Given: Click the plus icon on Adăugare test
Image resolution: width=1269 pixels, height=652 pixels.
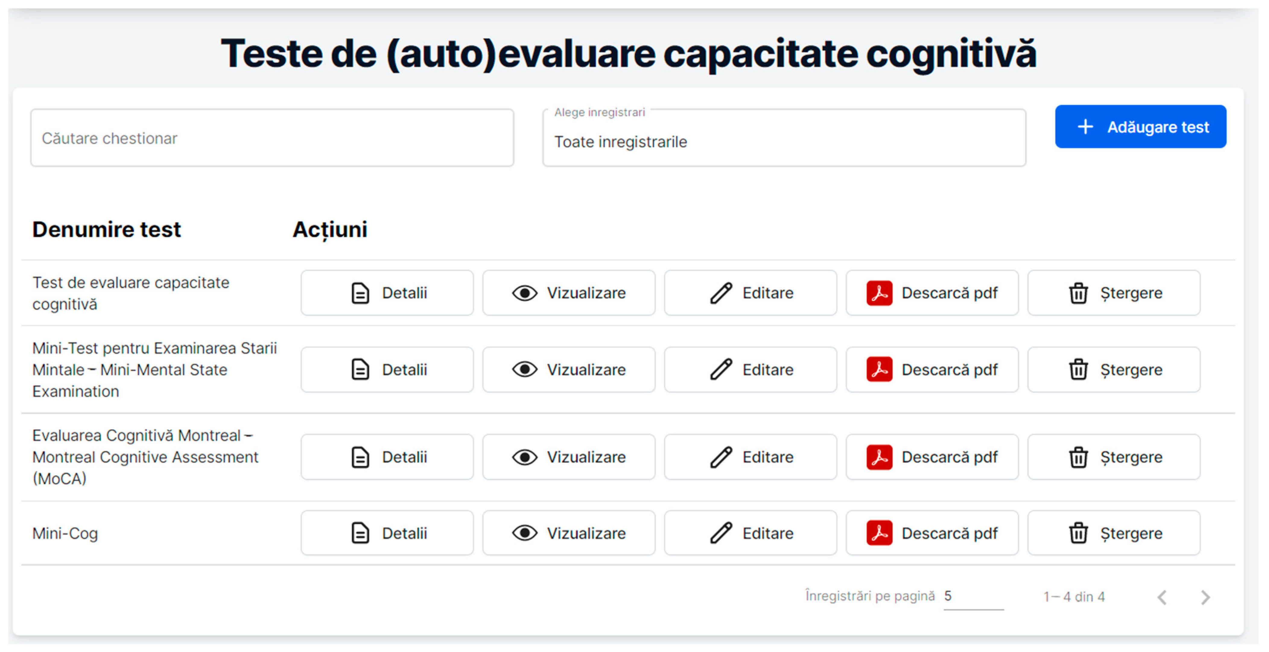Looking at the screenshot, I should pos(1085,127).
